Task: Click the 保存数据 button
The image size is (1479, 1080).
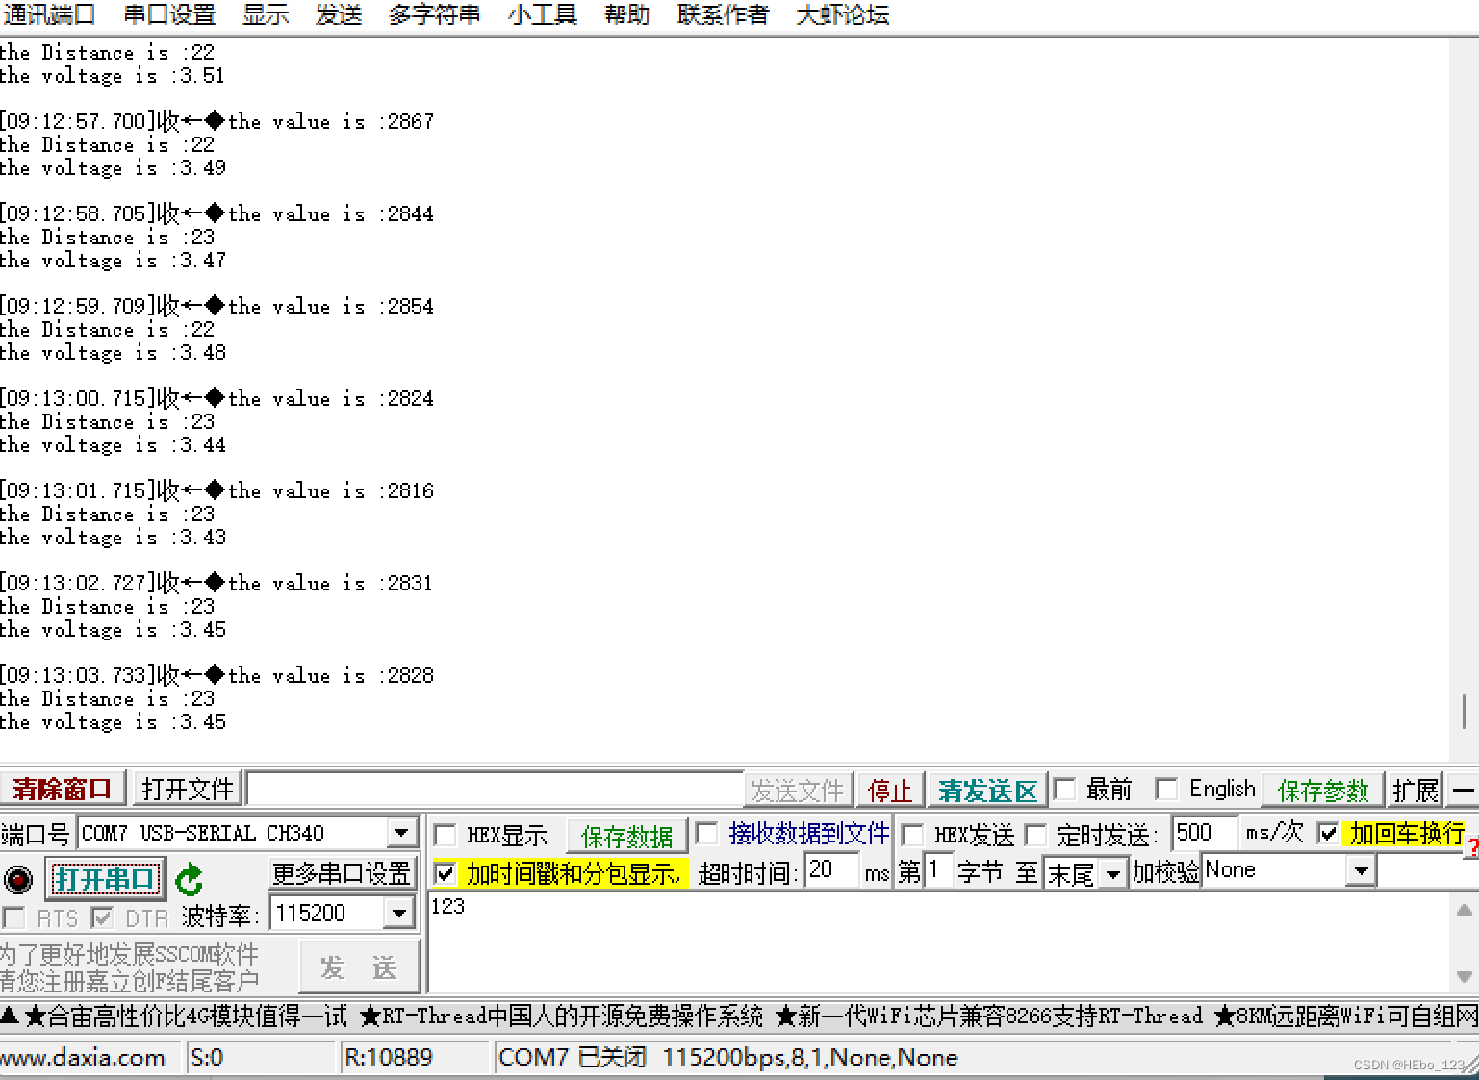Action: 627,836
